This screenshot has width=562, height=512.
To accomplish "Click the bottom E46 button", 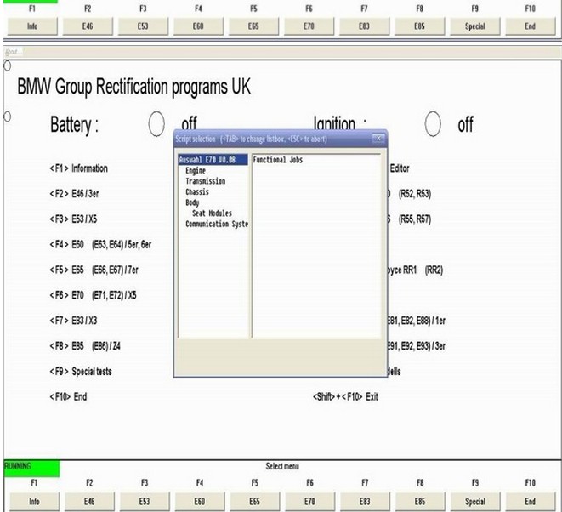I will (x=89, y=501).
